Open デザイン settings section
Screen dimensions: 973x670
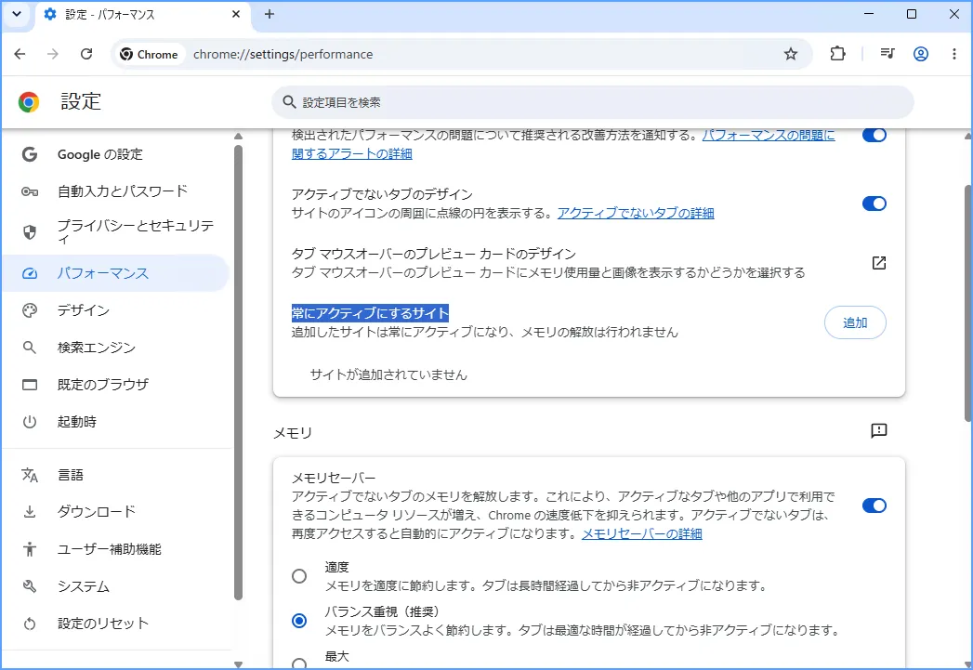point(116,310)
